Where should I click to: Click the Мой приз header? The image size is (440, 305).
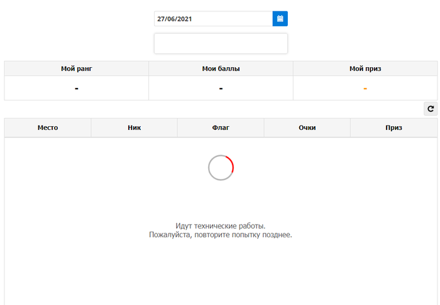365,68
